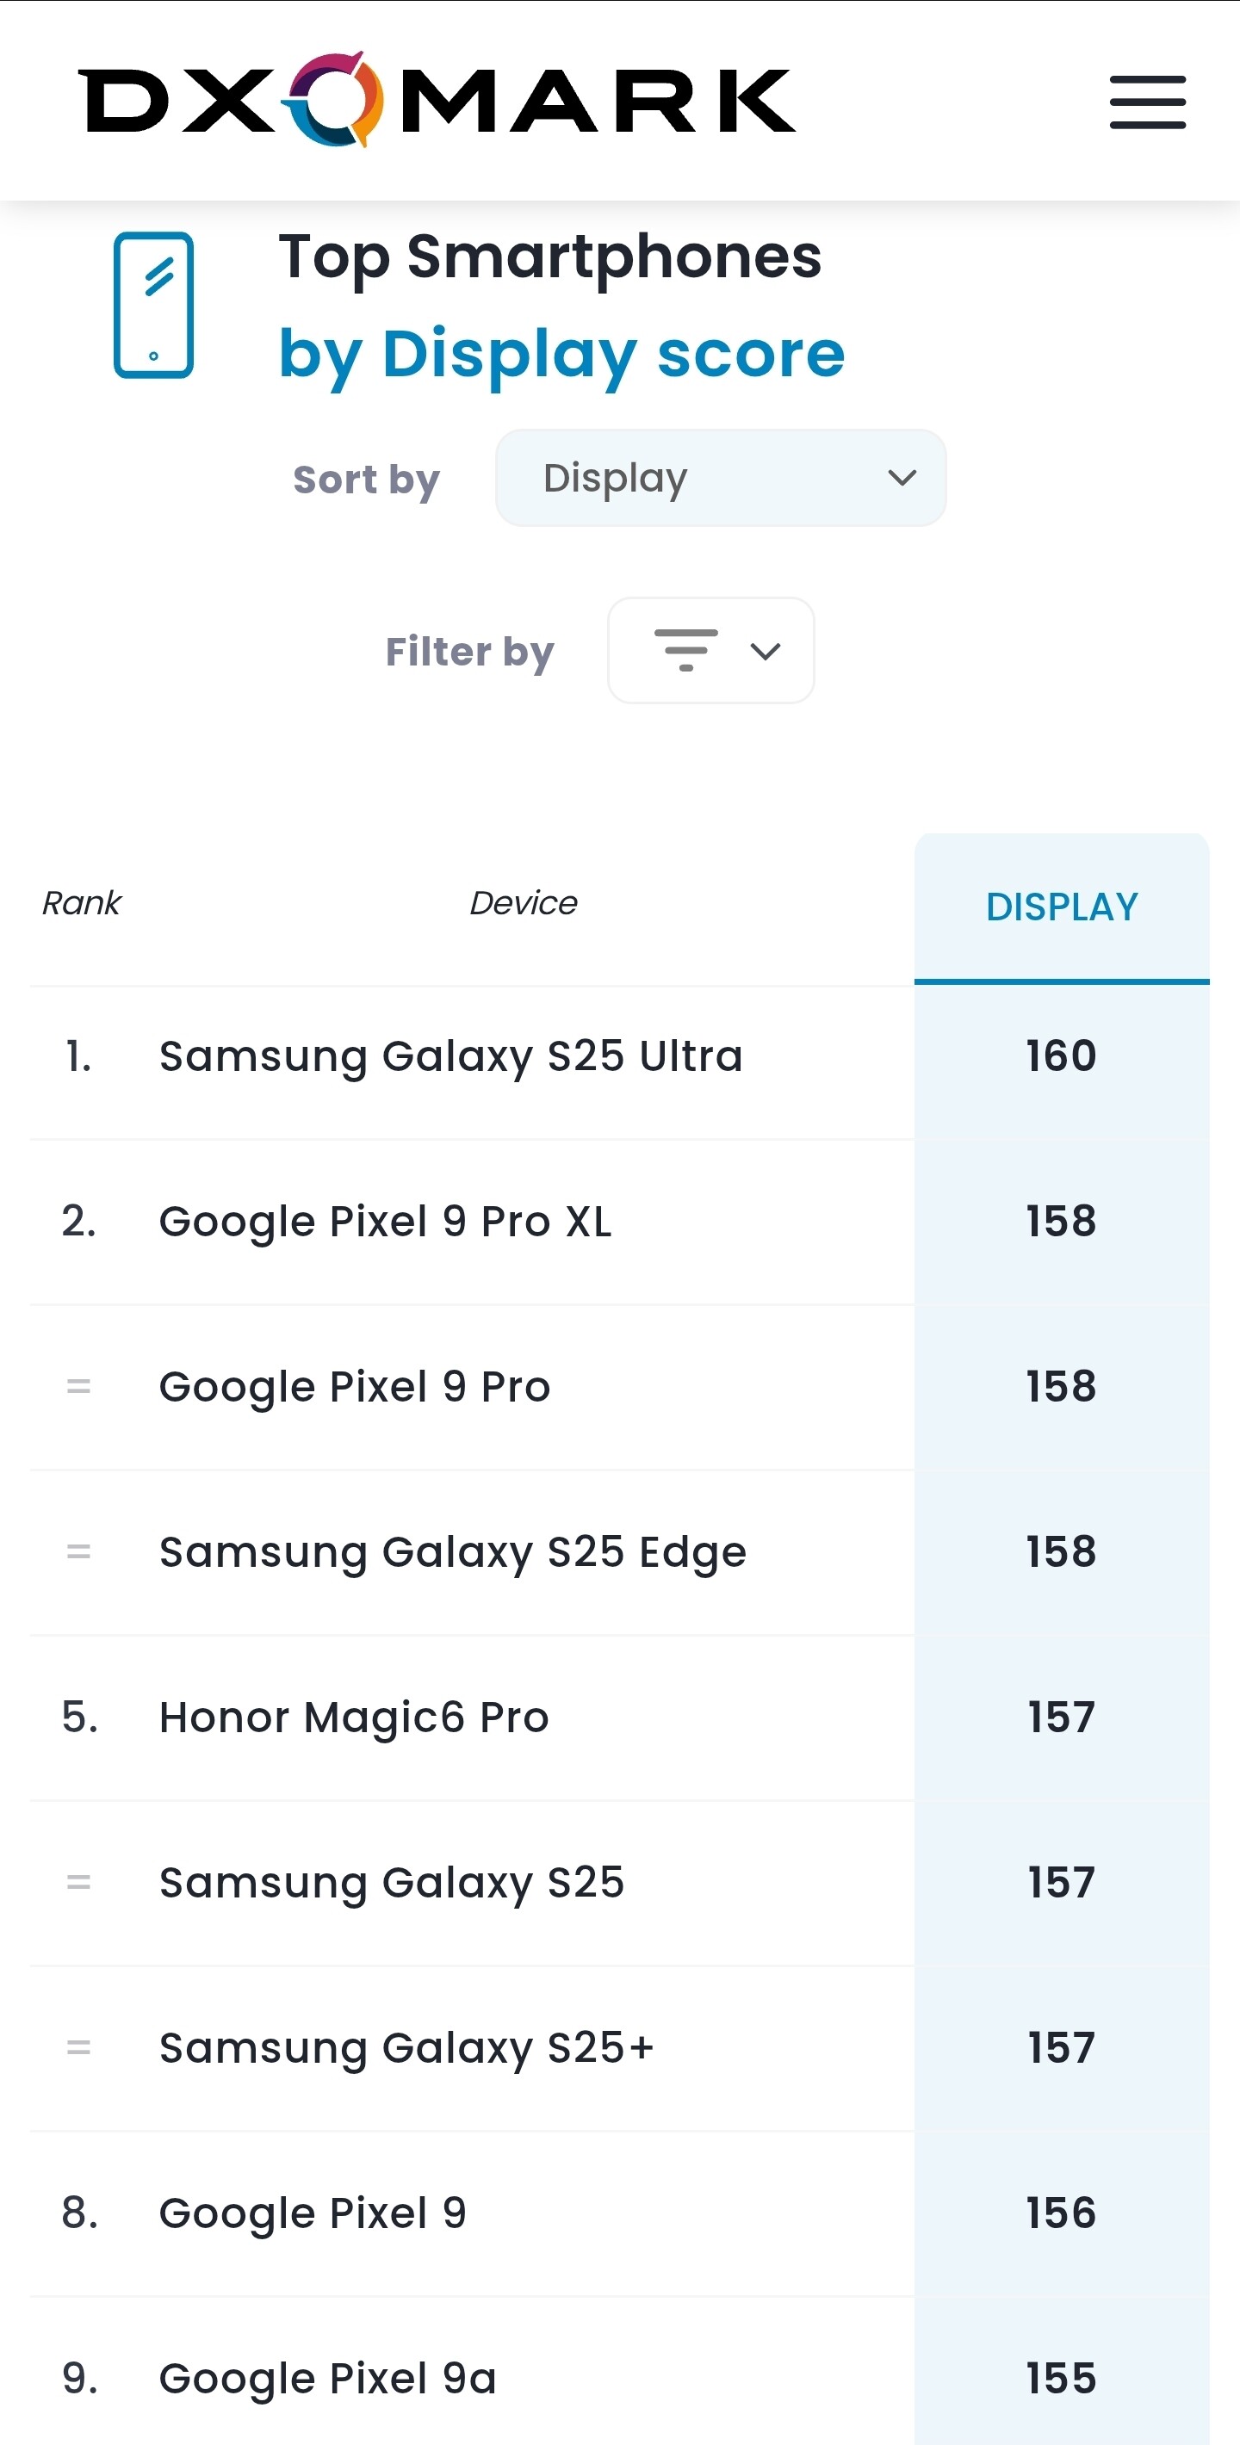Open the Samsung Galaxy S25+ entry

click(406, 2047)
